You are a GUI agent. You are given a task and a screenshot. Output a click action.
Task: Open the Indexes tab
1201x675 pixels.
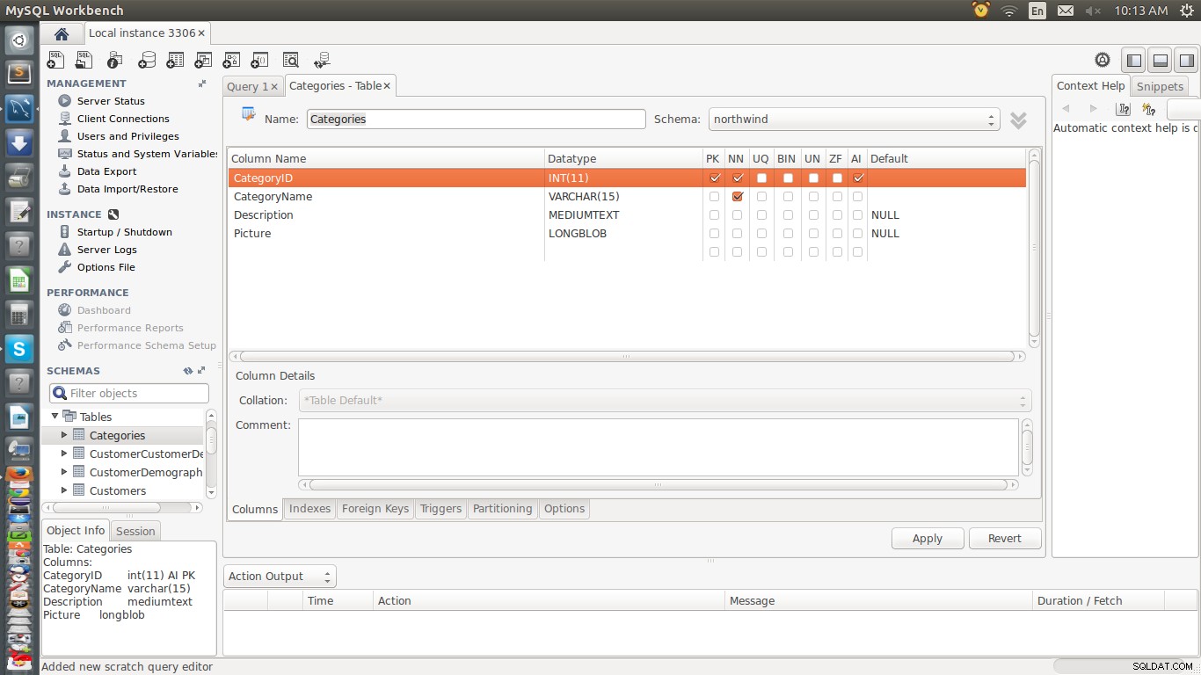coord(309,509)
